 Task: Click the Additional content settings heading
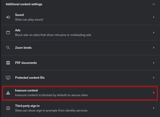coord(24,4)
